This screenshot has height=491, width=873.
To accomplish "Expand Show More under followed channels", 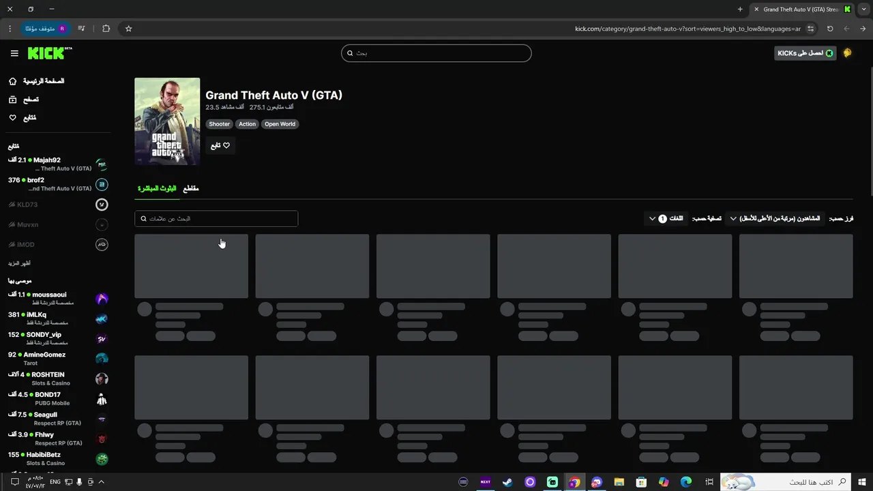I will pyautogui.click(x=19, y=263).
